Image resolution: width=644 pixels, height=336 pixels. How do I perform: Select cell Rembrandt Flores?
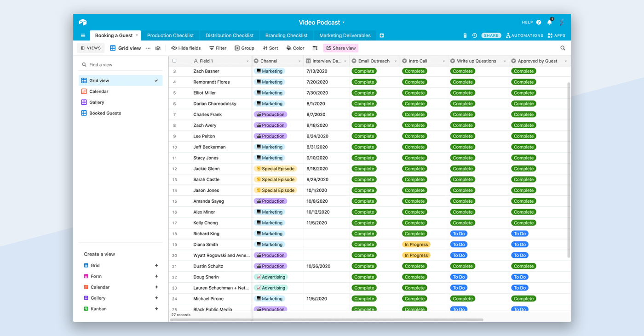(x=222, y=82)
